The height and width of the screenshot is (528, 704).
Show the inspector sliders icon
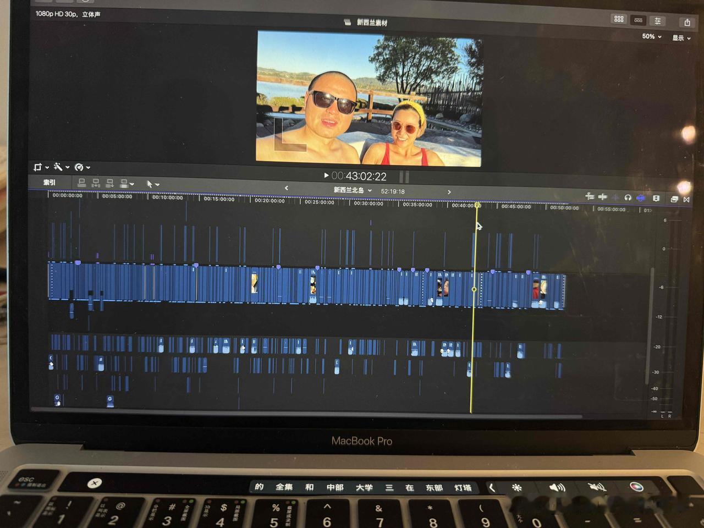[x=657, y=21]
